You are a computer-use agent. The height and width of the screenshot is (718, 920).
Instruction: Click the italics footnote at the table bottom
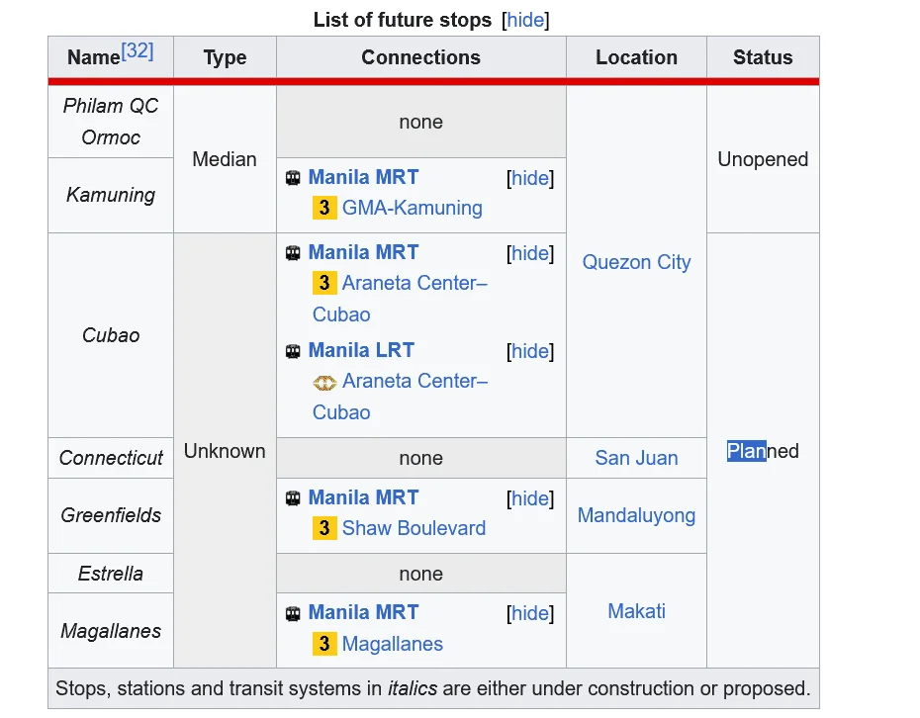click(433, 688)
